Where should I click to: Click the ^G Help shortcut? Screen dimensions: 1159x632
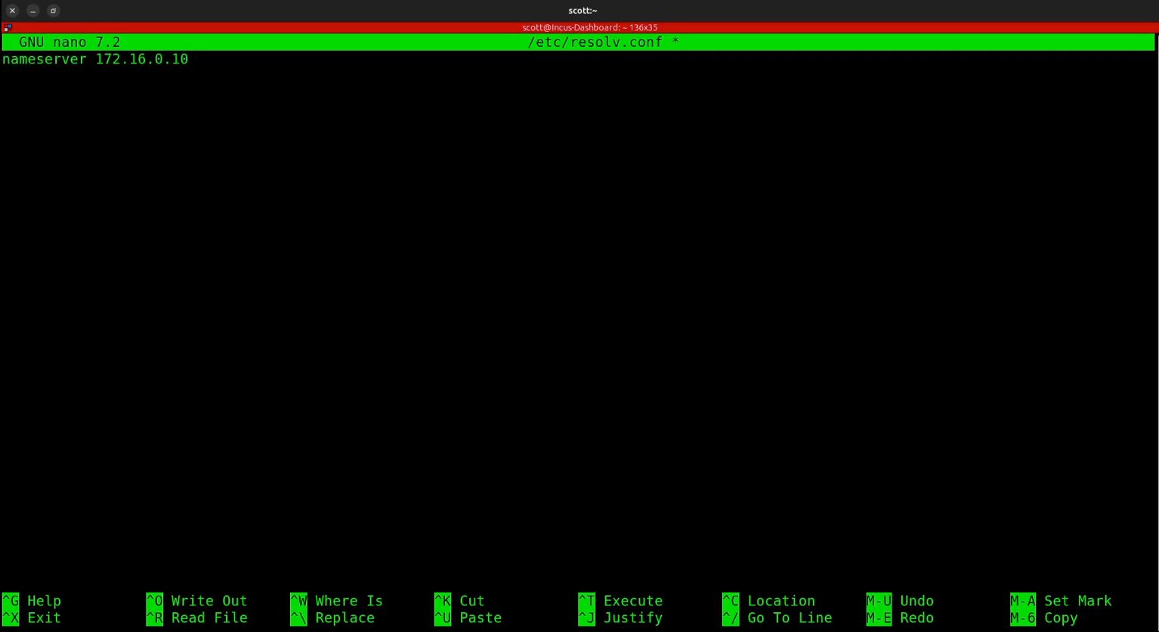coord(32,601)
